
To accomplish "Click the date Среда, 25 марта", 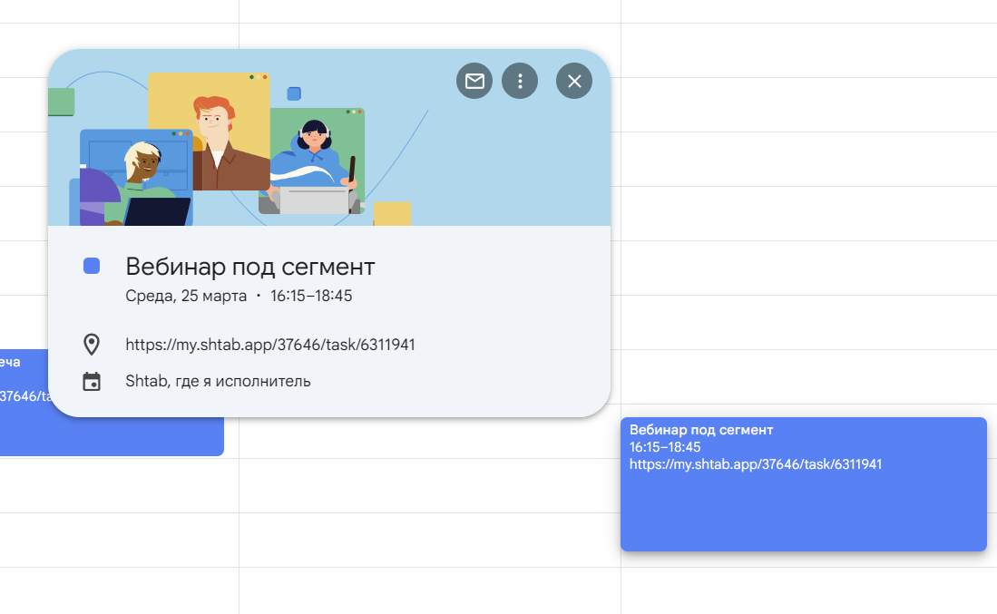I will pos(186,296).
